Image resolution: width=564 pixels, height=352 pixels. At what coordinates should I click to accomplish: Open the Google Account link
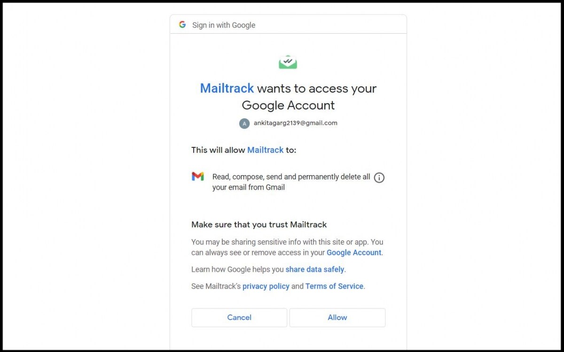(x=354, y=253)
